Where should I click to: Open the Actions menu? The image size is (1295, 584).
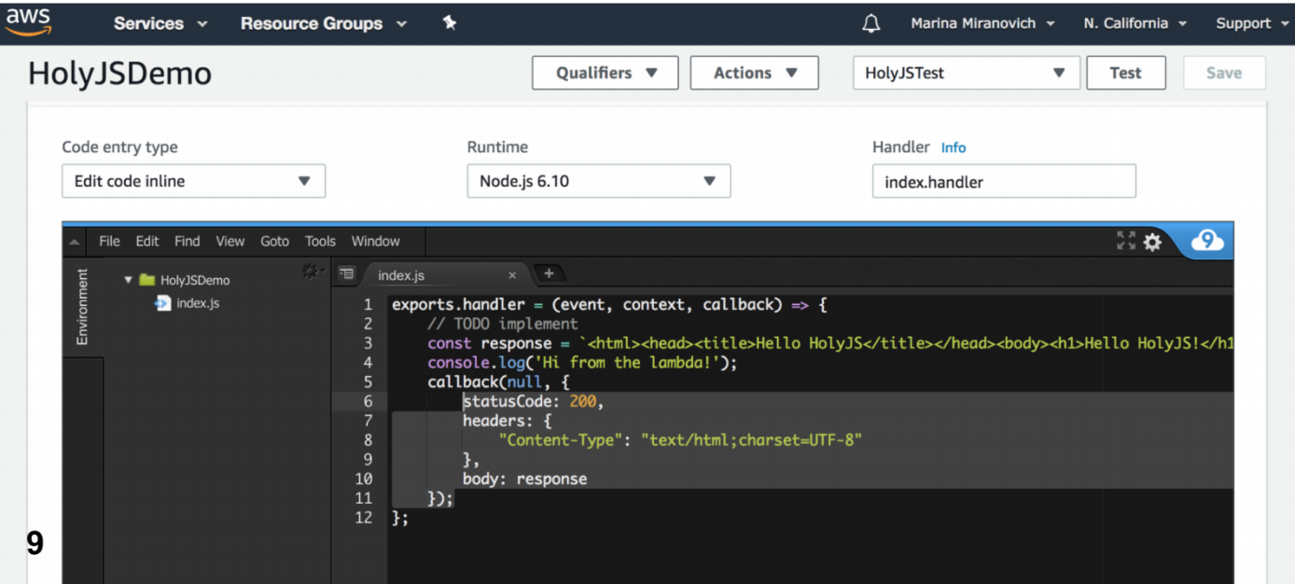[x=754, y=72]
